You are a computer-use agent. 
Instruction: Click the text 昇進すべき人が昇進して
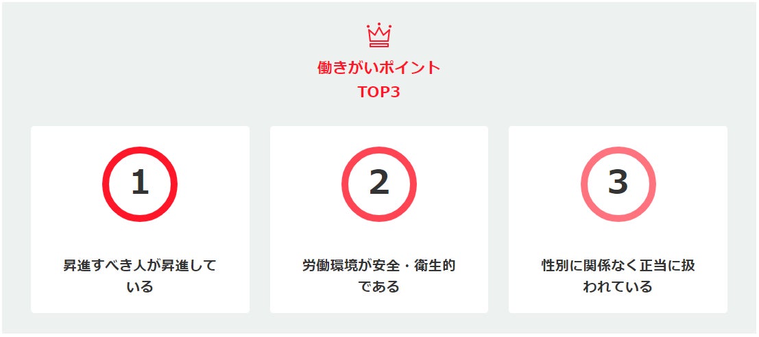pos(140,266)
